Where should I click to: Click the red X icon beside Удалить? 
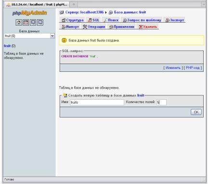(141, 27)
